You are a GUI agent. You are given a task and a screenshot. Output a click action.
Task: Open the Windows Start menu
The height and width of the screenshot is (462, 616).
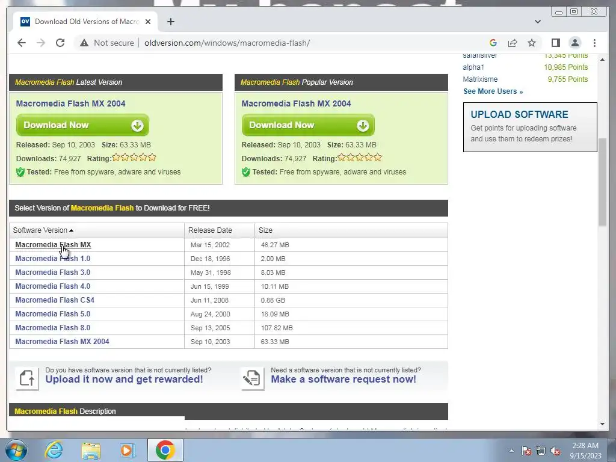16,450
